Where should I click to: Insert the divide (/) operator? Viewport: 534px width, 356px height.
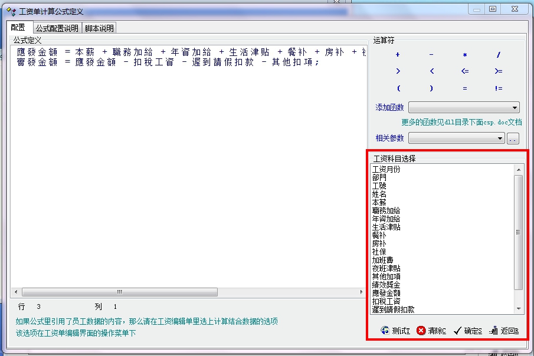coord(499,55)
